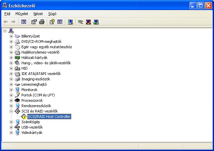214x151 pixels.
Task: Collapse the root computer node
Action: 5,31
